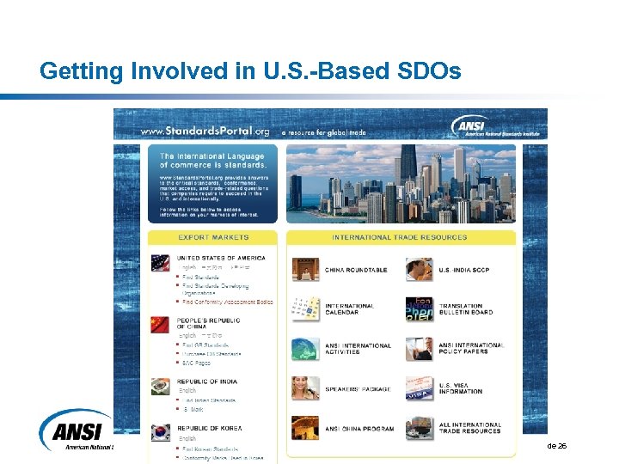Click Find Indian Standards link
The image size is (619, 464).
click(x=209, y=400)
